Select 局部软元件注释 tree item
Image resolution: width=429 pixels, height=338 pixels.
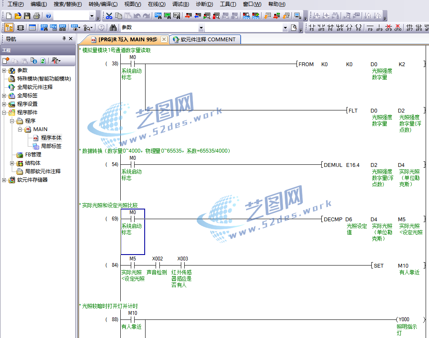[x=42, y=172]
